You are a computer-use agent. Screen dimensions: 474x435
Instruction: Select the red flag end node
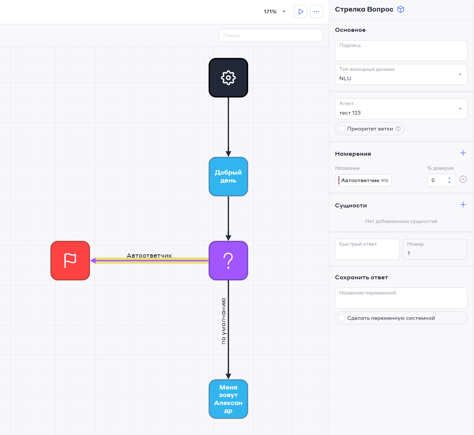tap(70, 260)
